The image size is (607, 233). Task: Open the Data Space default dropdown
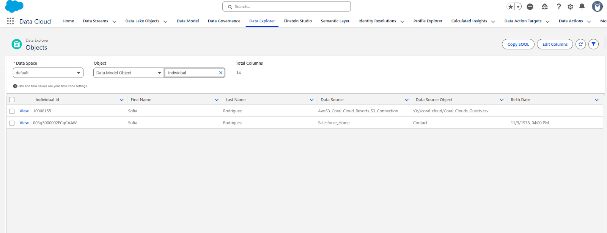pyautogui.click(x=48, y=73)
